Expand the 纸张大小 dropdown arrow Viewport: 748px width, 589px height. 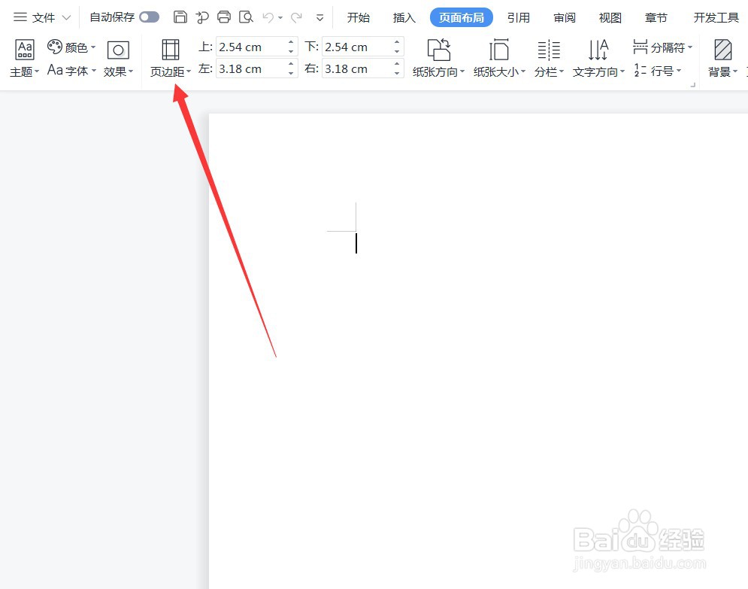click(x=523, y=71)
